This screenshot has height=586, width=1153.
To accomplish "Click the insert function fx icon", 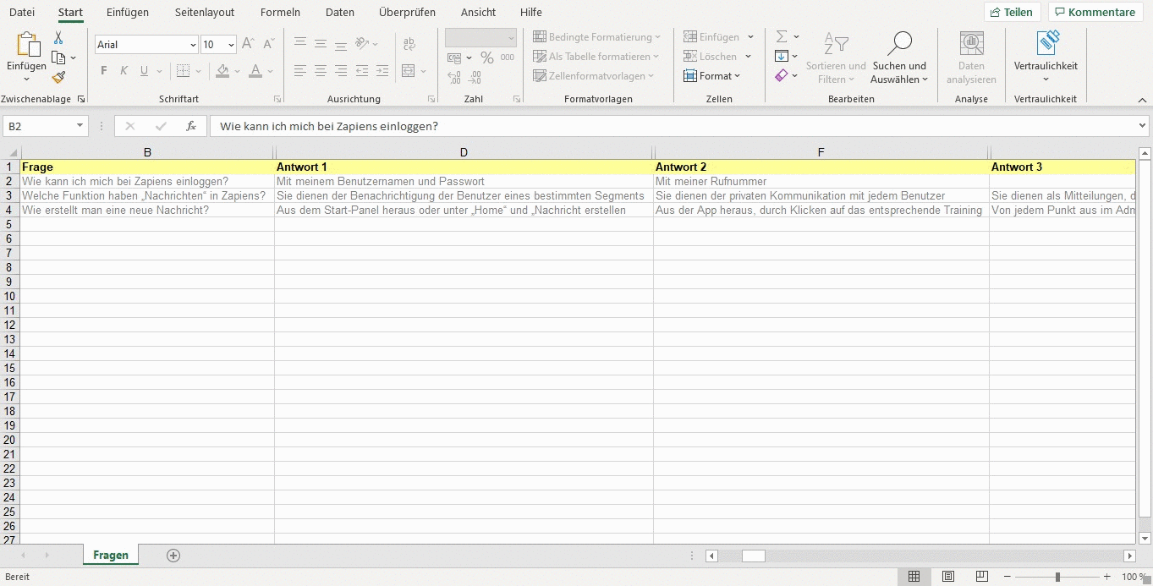I will pyautogui.click(x=191, y=126).
